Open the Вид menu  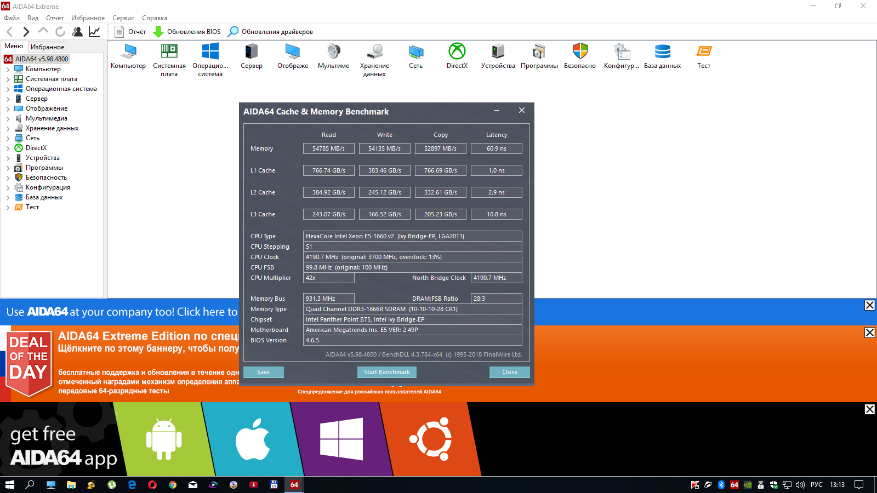tap(33, 18)
